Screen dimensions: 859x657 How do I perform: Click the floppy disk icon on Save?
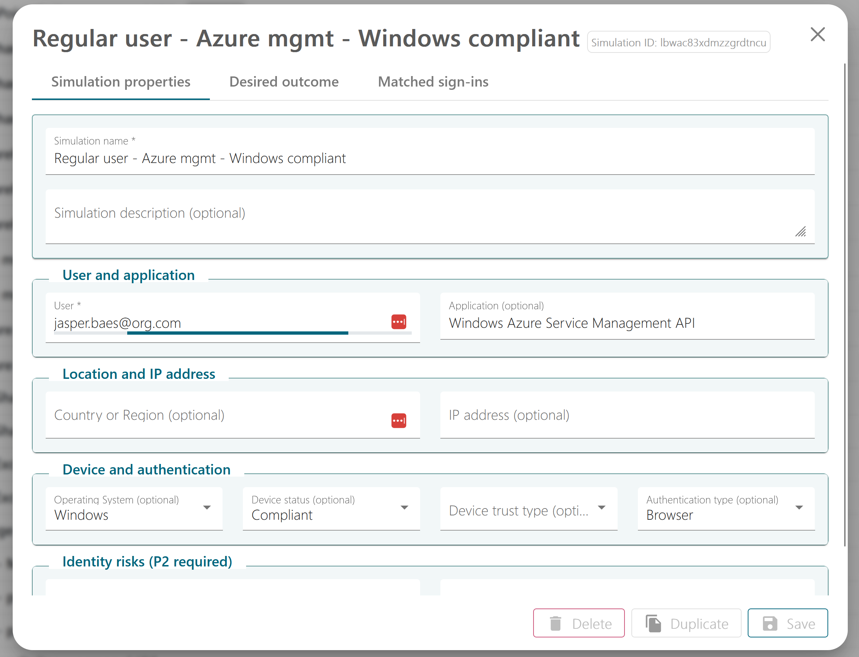tap(770, 623)
